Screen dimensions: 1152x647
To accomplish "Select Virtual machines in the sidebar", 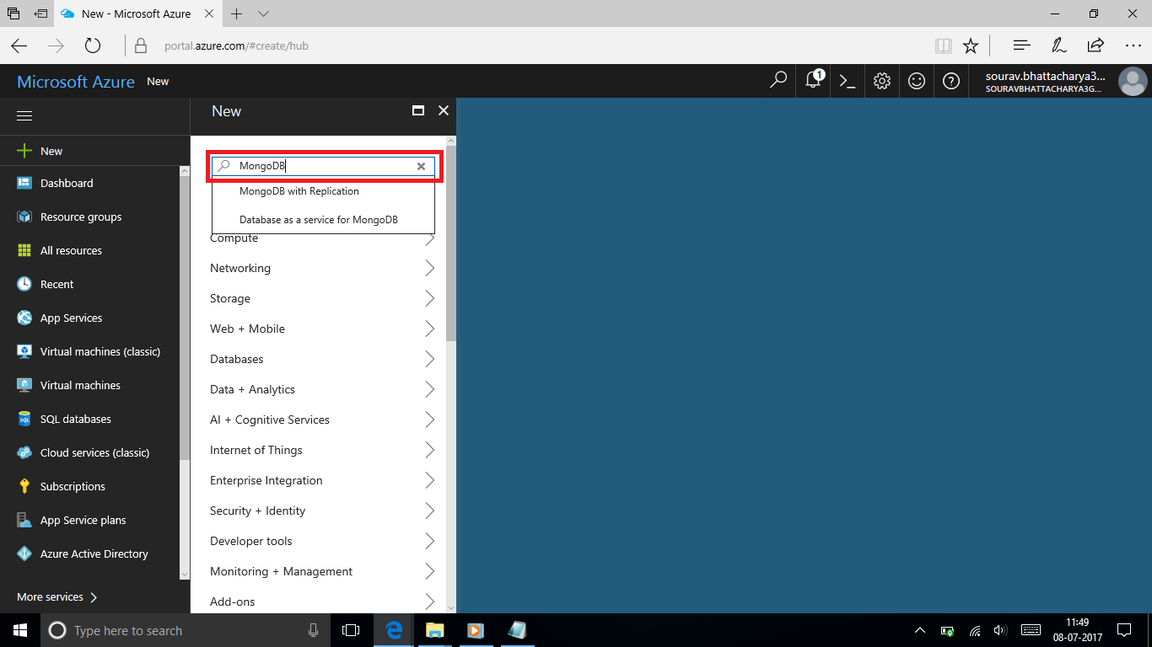I will [x=81, y=385].
